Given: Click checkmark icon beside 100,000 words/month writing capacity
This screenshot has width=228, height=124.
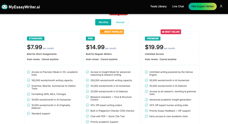Looking at the screenshot, I should (28, 80).
